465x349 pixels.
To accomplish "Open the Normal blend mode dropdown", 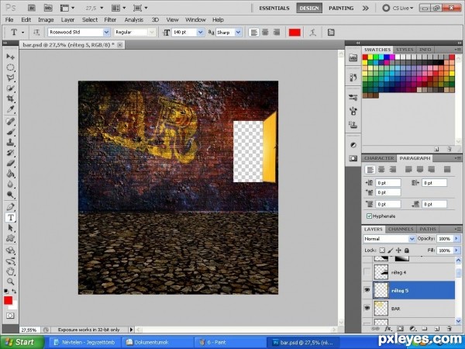I will (x=412, y=239).
